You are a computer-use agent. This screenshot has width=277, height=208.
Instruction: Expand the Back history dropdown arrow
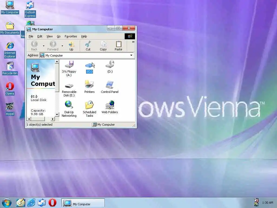tap(44, 46)
